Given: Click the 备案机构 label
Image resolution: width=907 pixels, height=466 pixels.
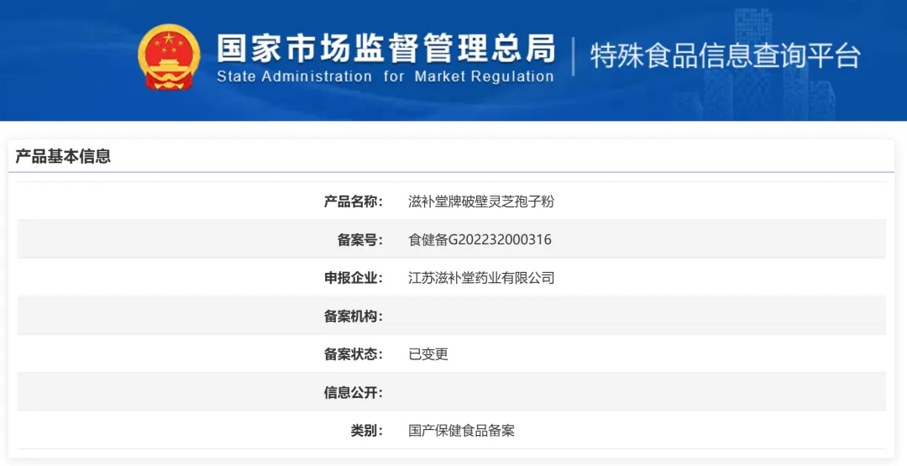Looking at the screenshot, I should click(353, 317).
